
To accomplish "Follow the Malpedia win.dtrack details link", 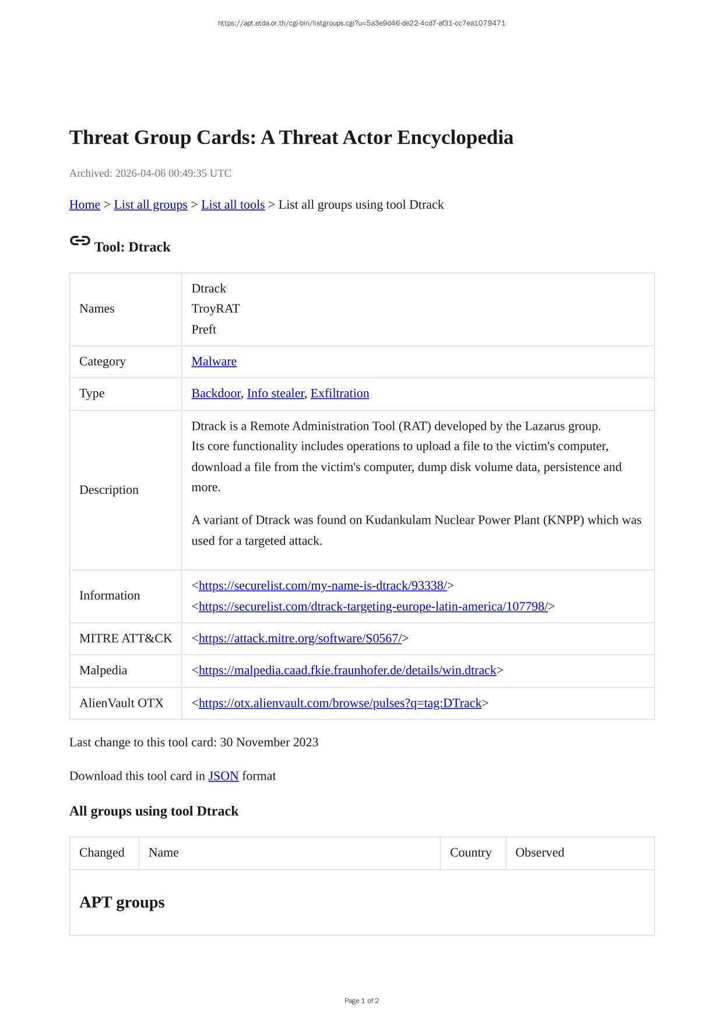I will [347, 671].
